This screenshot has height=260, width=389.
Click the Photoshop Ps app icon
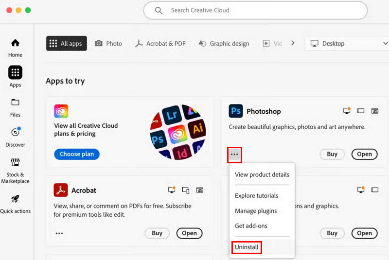(236, 111)
